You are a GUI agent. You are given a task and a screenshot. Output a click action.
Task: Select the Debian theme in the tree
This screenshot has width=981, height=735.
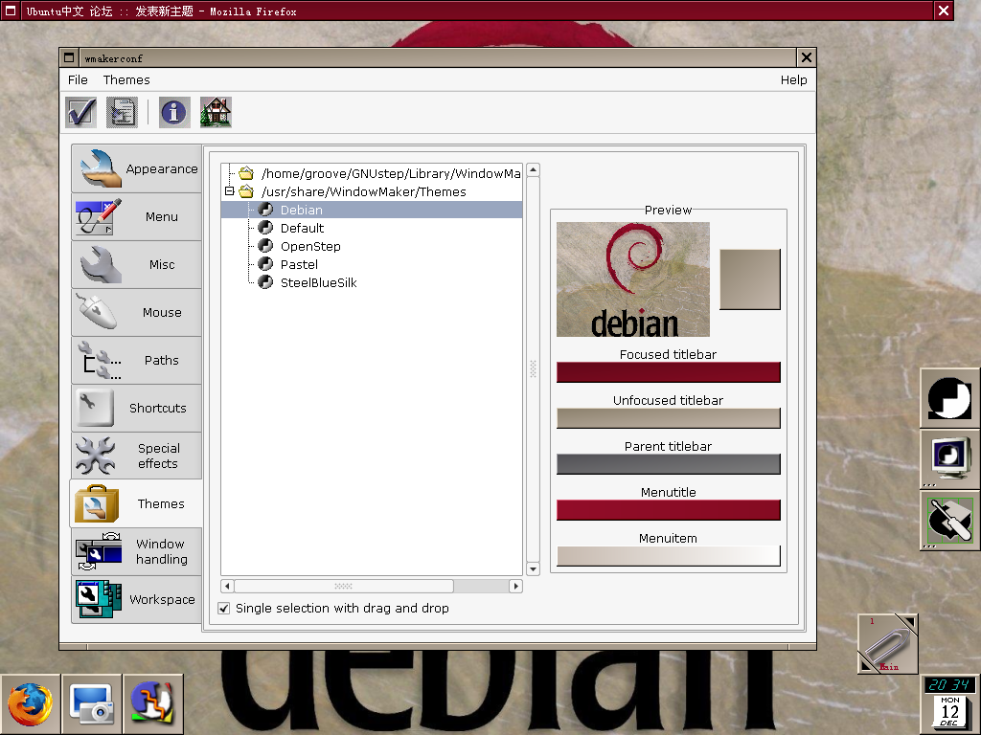(x=372, y=210)
